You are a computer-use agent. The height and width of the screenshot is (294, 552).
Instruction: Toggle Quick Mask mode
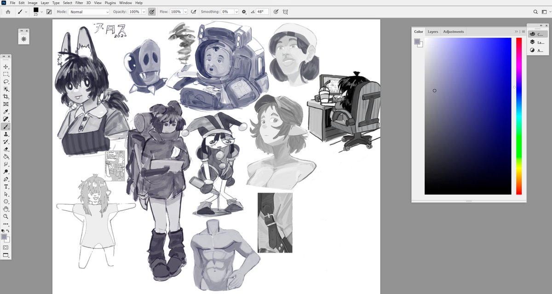click(x=6, y=247)
